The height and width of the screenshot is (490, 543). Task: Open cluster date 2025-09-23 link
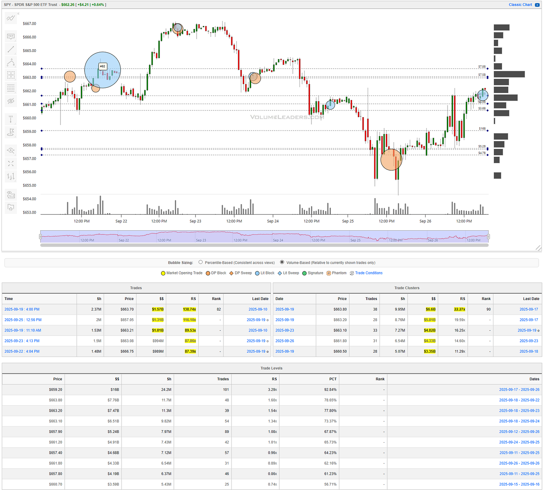285,330
